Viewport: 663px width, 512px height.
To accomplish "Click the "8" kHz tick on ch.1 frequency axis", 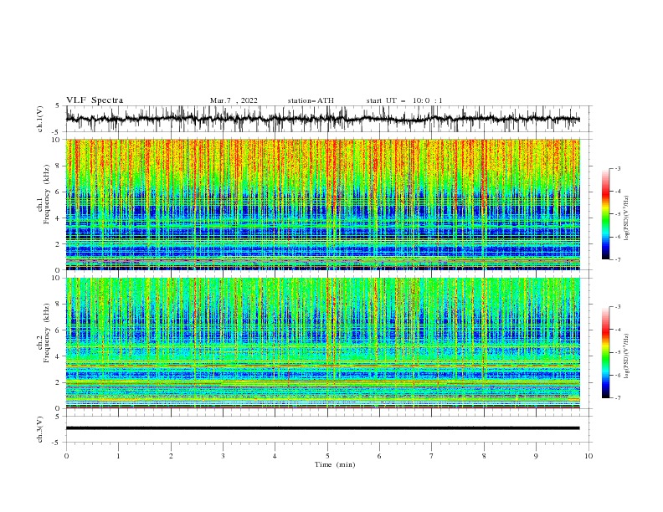I will [x=59, y=166].
